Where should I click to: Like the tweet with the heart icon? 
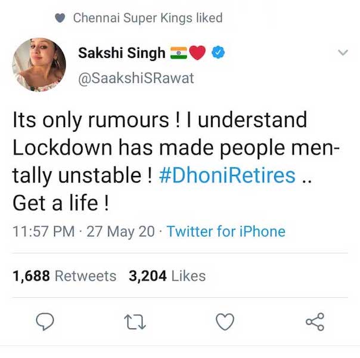coord(225,322)
